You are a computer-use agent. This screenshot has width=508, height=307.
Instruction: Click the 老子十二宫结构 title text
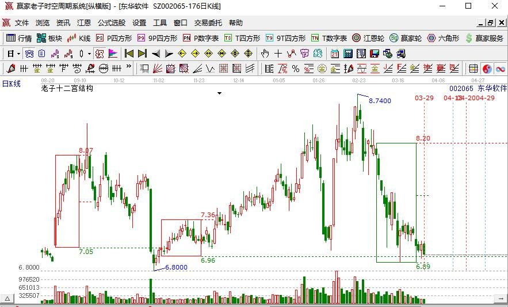point(67,88)
